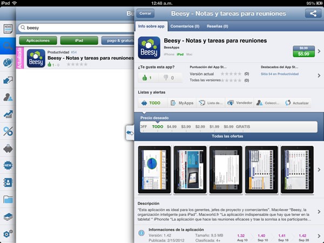Toggle the Lista de... wishlist button
324x243 pixels.
211,103
